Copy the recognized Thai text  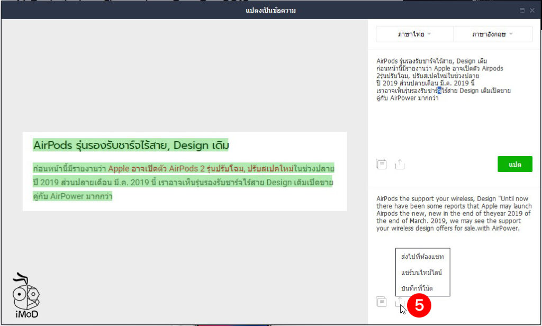(x=381, y=164)
